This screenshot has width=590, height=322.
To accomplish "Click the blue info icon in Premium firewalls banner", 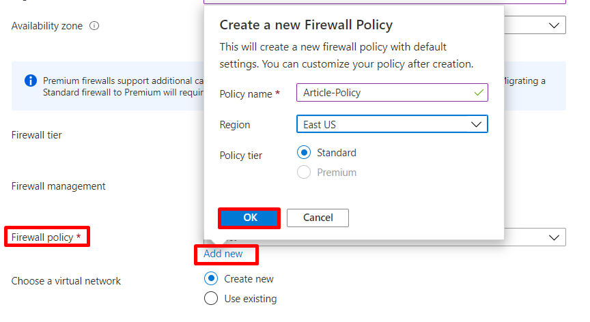I will 31,81.
